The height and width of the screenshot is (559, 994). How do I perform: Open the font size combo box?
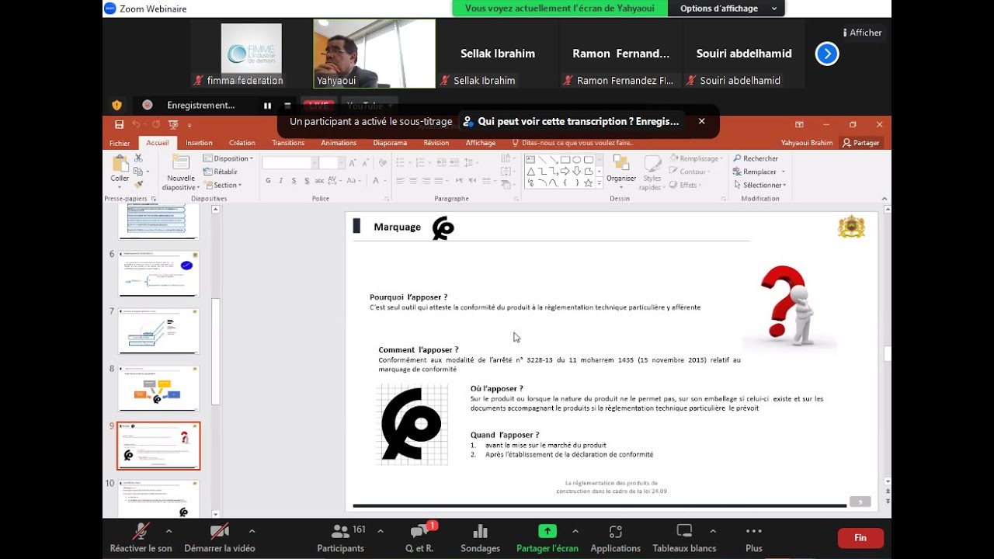[x=332, y=163]
